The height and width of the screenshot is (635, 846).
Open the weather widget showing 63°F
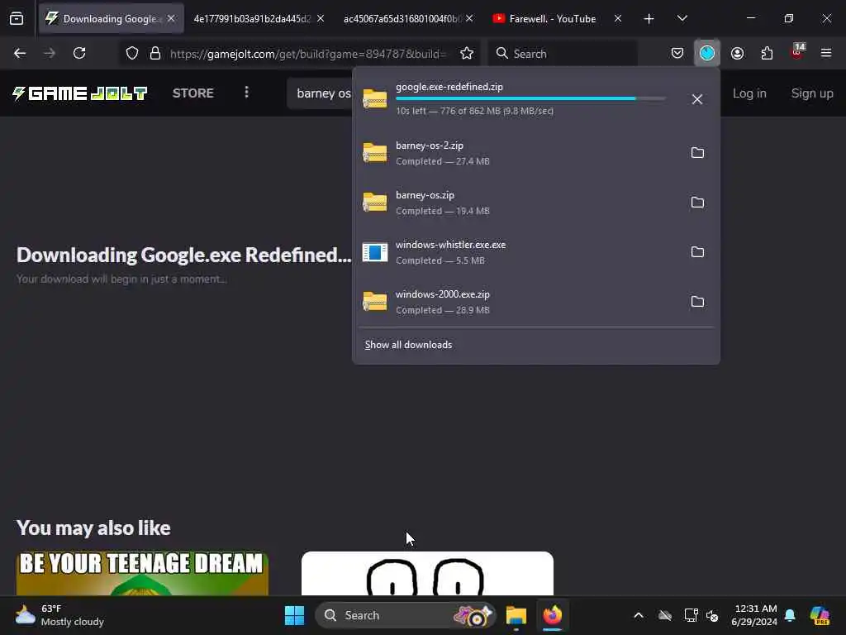pyautogui.click(x=59, y=615)
